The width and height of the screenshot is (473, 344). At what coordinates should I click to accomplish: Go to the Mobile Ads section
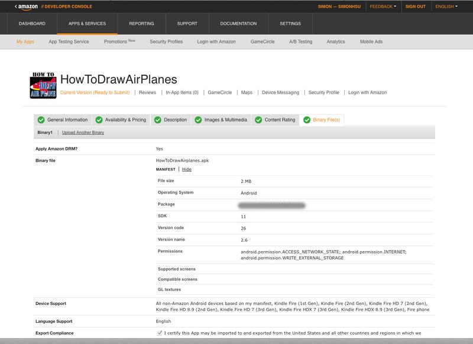coord(372,42)
